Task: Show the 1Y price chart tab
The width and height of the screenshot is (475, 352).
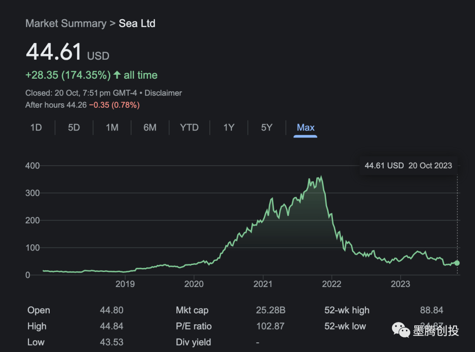Action: point(229,127)
